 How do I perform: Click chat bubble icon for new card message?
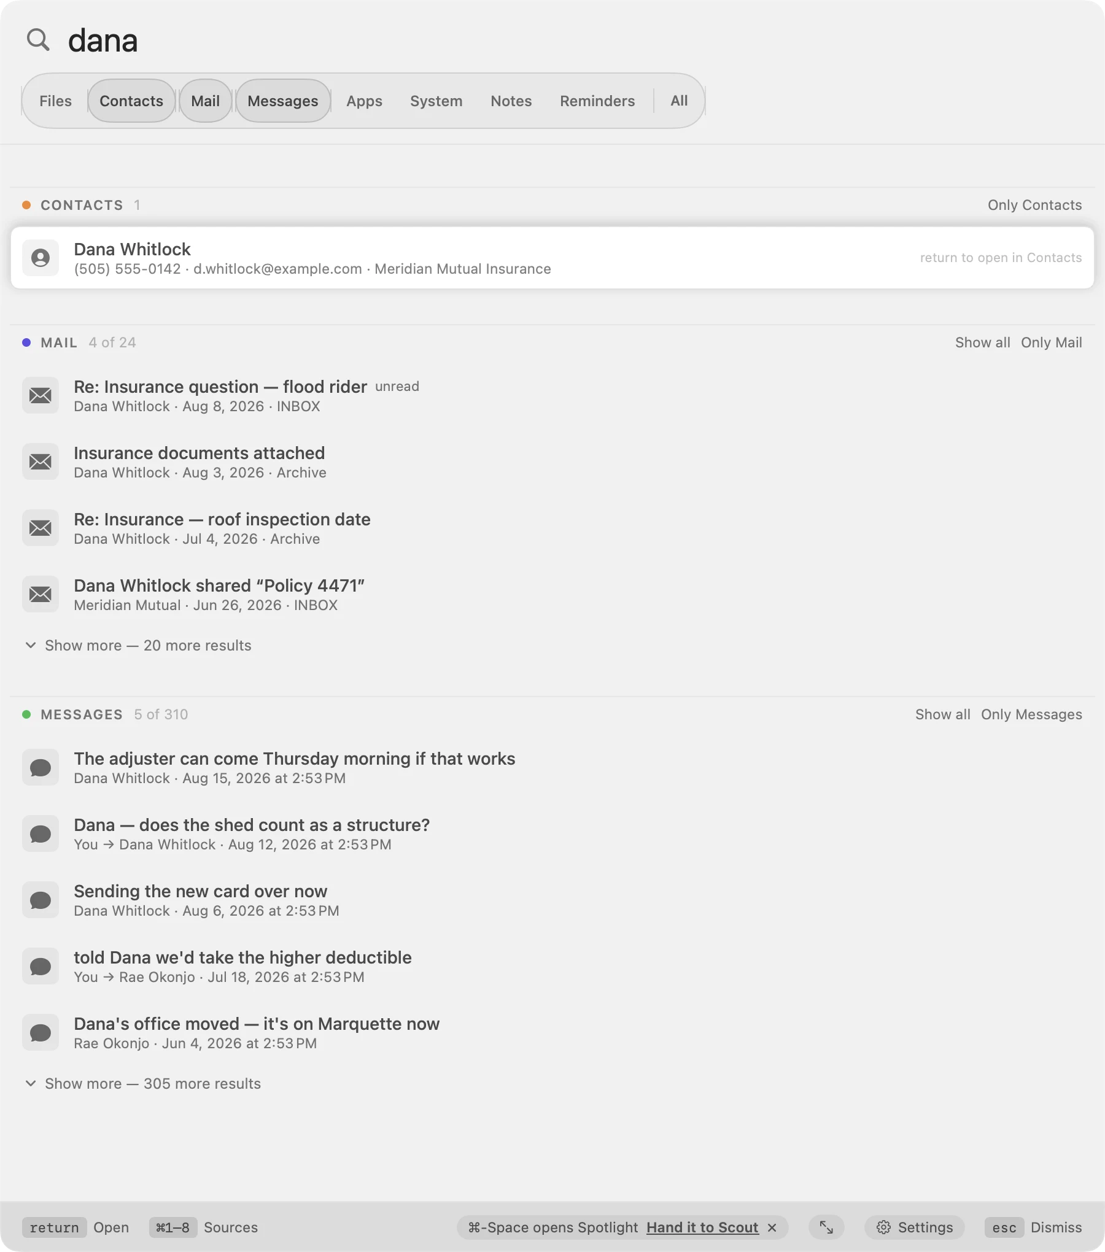coord(41,900)
